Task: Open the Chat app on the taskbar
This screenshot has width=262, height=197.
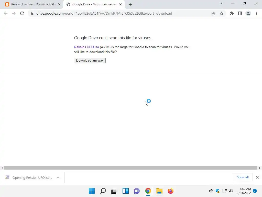Action: tap(137, 191)
